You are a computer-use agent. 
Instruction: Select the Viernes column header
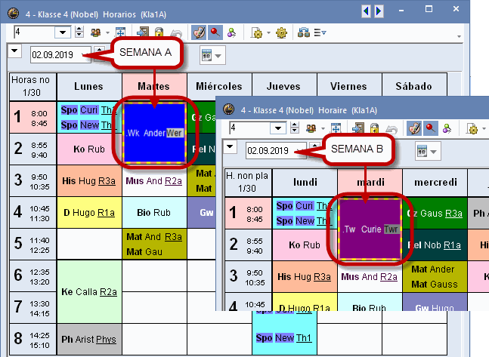348,86
